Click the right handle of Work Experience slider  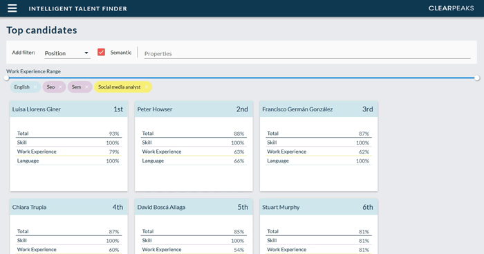pos(477,78)
